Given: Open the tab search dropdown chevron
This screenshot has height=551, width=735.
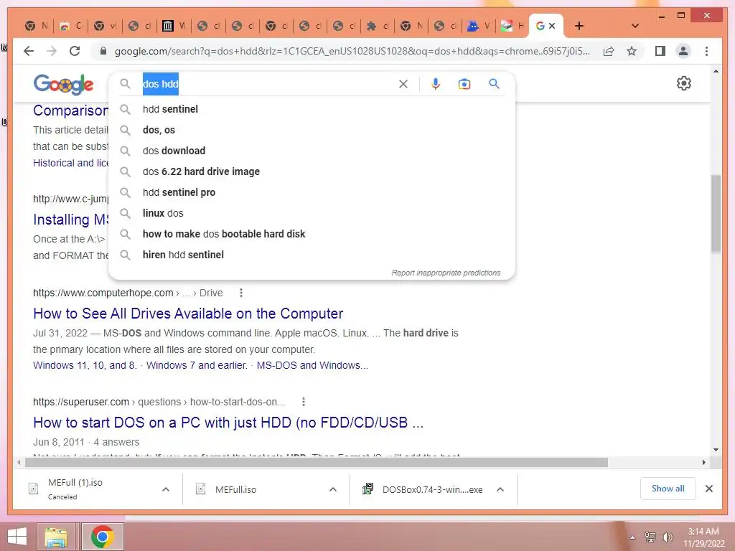Looking at the screenshot, I should pos(635,26).
